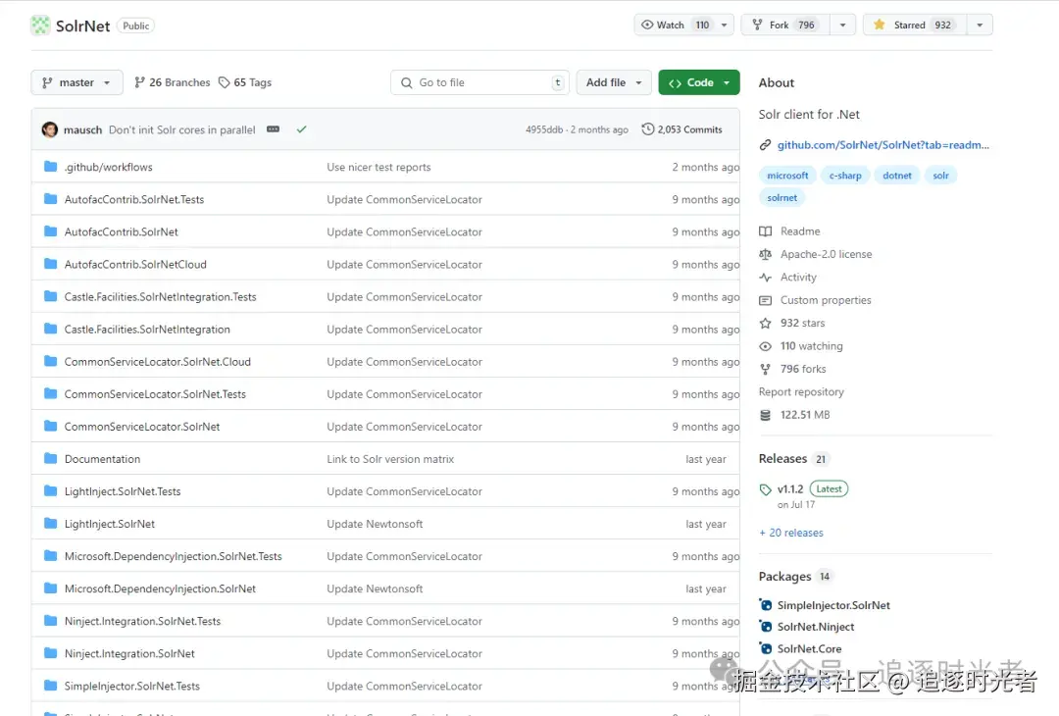This screenshot has height=716, width=1059.
Task: Open + 20 releases link
Action: (791, 533)
